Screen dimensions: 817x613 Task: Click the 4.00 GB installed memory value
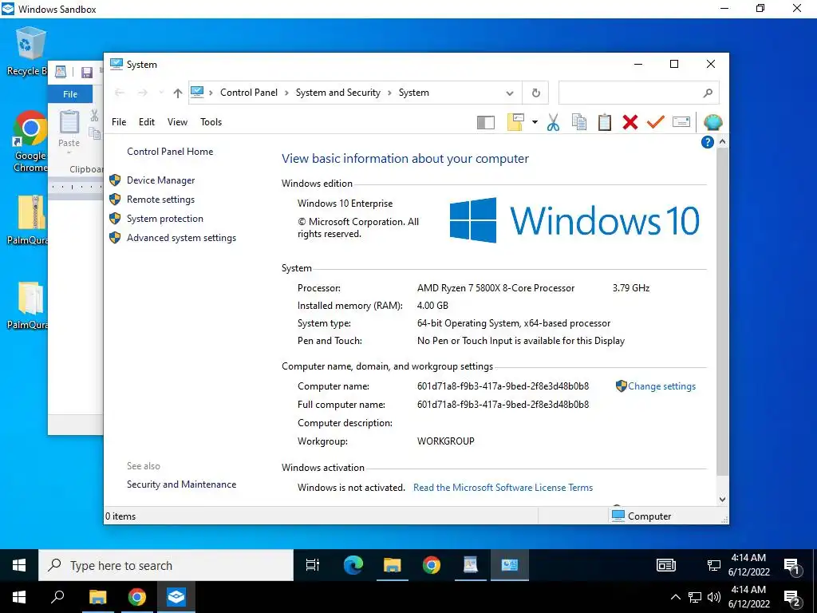432,306
